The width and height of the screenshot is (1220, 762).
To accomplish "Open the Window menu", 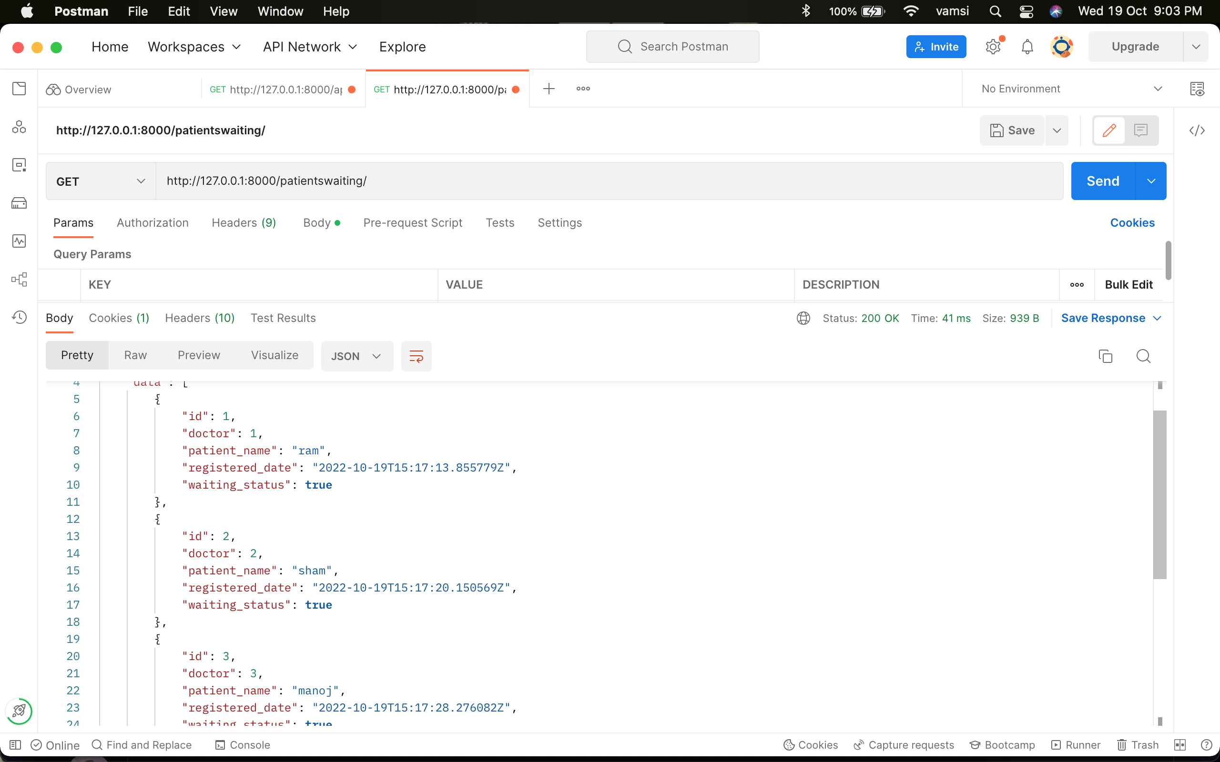I will [280, 11].
